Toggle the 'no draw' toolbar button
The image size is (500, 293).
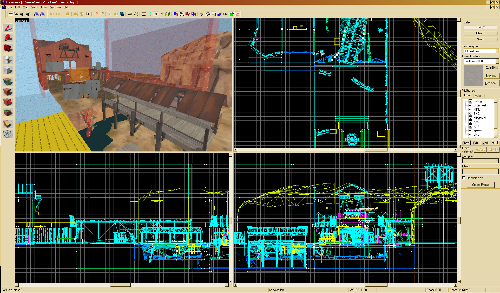pos(238,14)
